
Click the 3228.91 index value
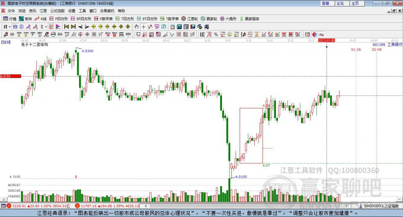click(x=19, y=206)
